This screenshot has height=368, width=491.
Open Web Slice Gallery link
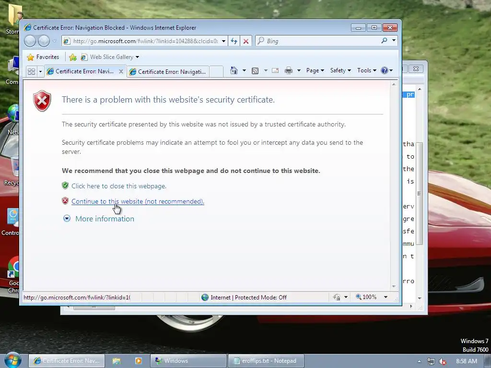107,57
